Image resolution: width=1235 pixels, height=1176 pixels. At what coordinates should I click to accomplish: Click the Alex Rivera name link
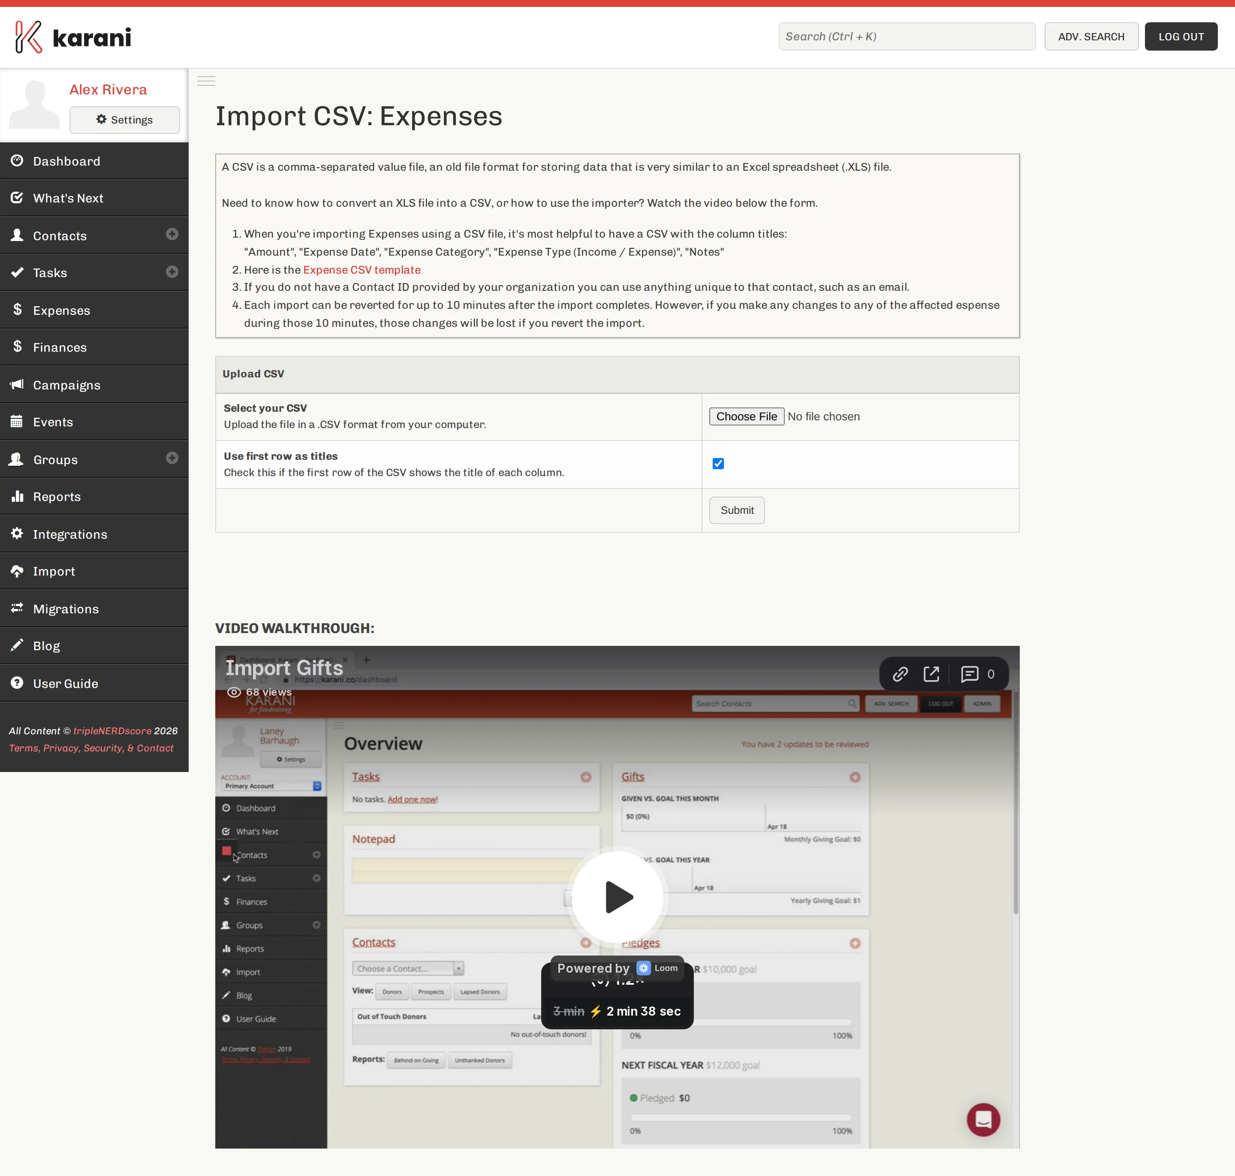click(x=108, y=90)
